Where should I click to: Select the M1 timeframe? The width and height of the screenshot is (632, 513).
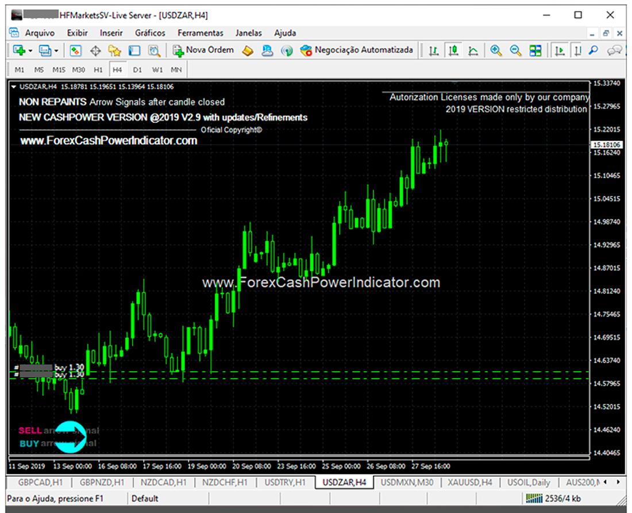click(20, 70)
